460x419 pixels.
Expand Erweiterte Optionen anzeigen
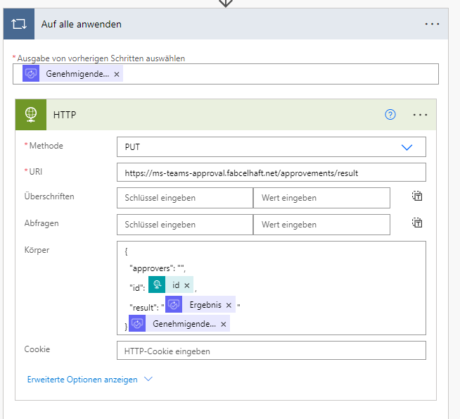(x=89, y=379)
